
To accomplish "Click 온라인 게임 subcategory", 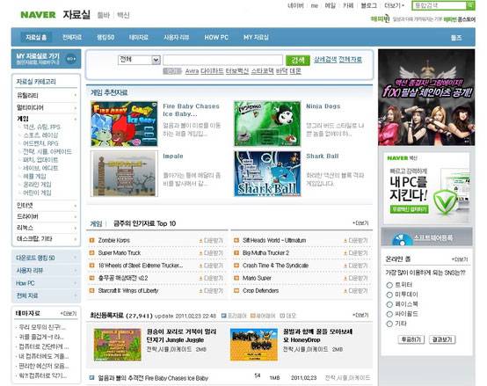I will click(x=37, y=185).
